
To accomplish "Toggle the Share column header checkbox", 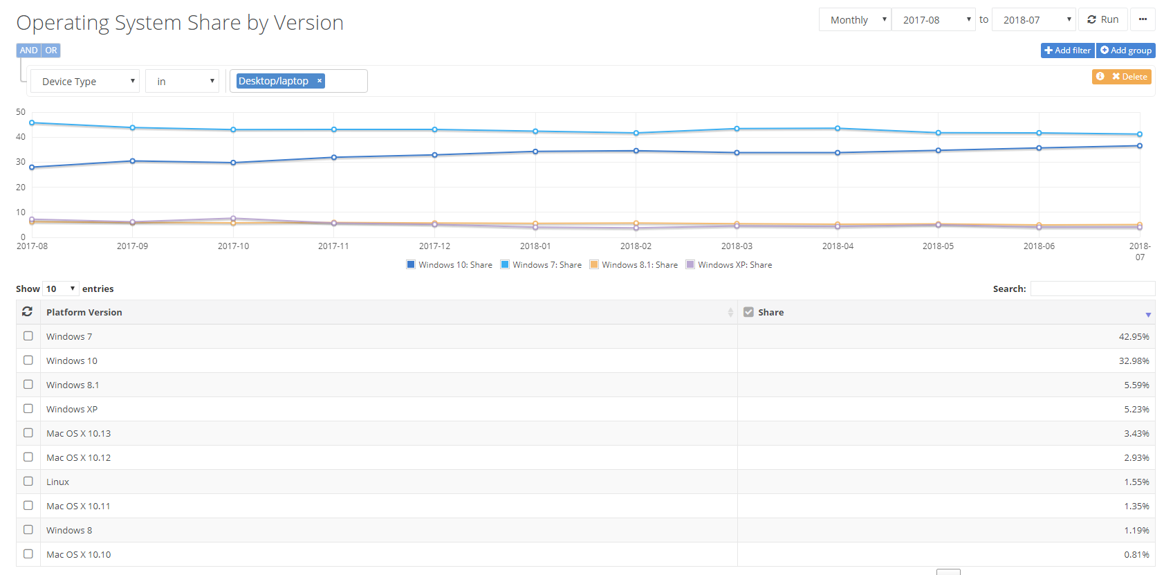I will pyautogui.click(x=748, y=312).
